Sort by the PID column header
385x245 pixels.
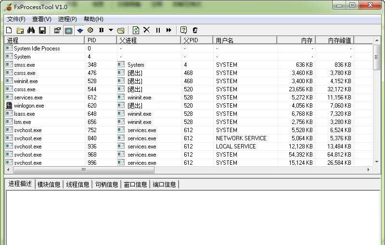click(101, 40)
